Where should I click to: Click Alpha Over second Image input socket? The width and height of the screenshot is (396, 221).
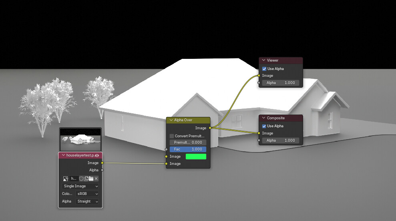tap(166, 164)
